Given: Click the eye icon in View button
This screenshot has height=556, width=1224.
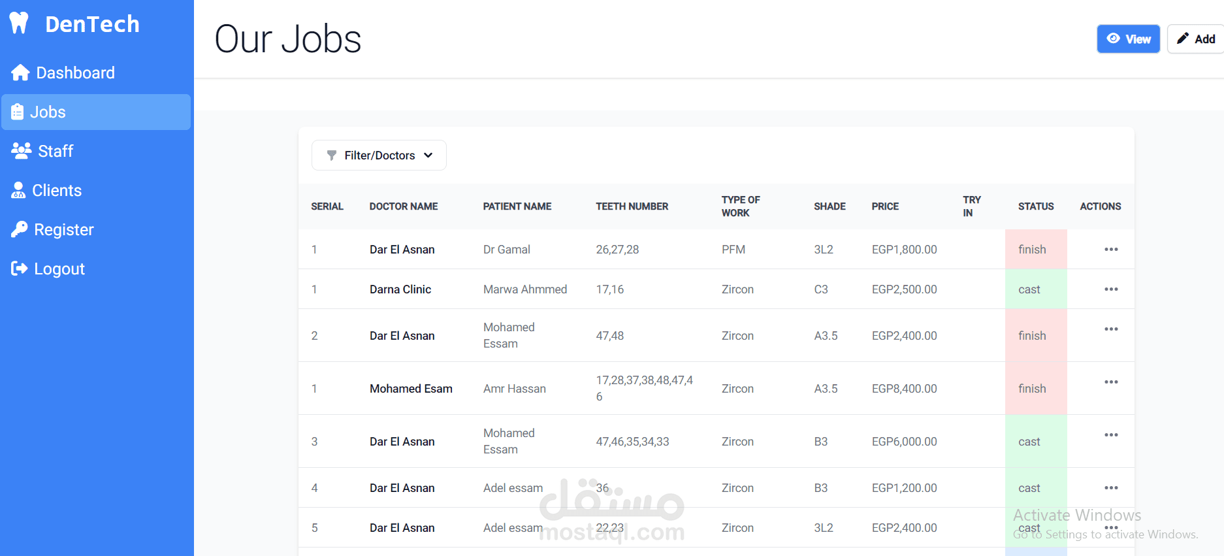Looking at the screenshot, I should tap(1114, 39).
